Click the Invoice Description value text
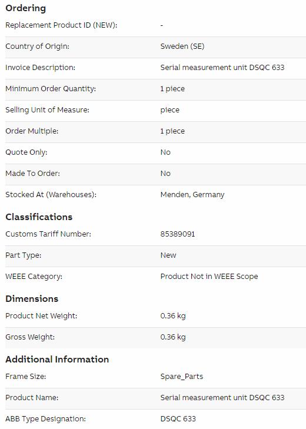Viewport: 306px width, 429px height. (222, 67)
